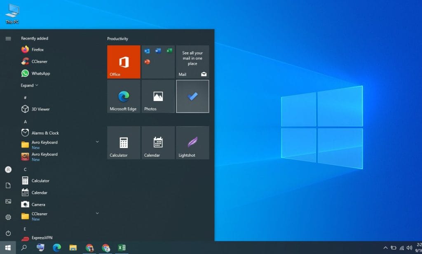The image size is (422, 254).
Task: Click the Windows Start button
Action: point(8,247)
